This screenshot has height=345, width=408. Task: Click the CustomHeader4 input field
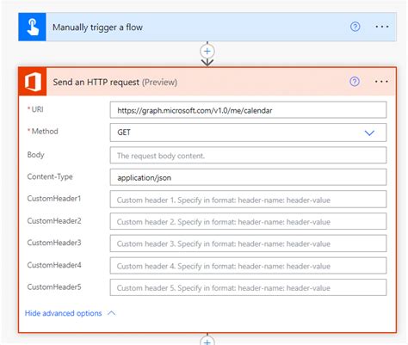tap(248, 266)
